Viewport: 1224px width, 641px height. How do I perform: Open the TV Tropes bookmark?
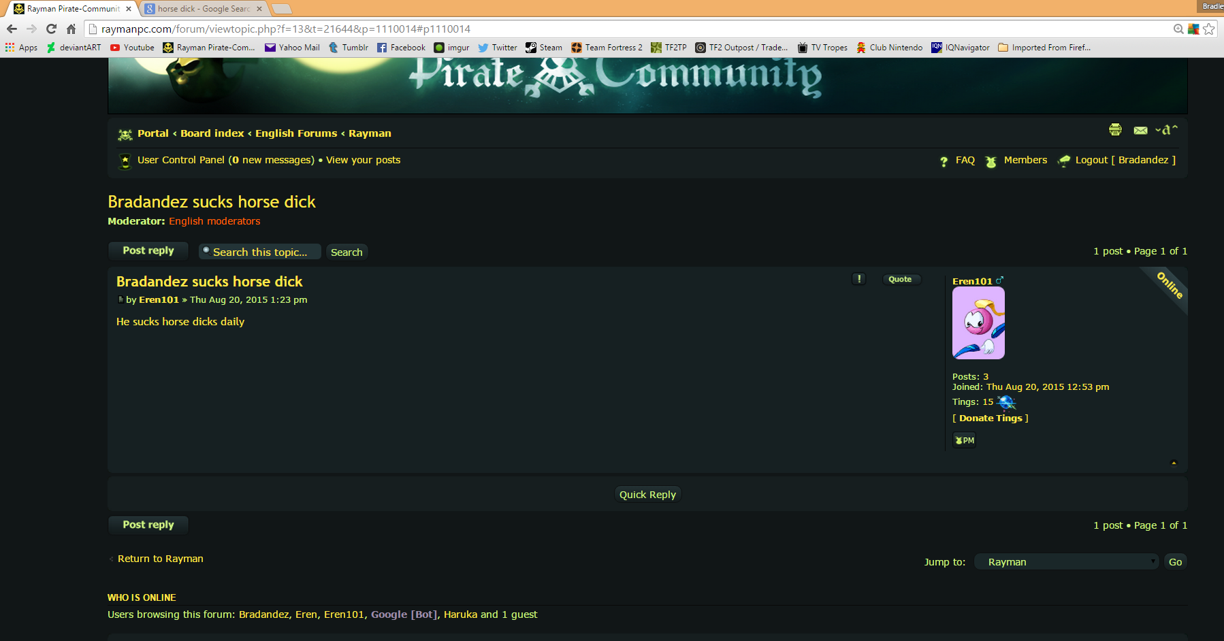[822, 48]
